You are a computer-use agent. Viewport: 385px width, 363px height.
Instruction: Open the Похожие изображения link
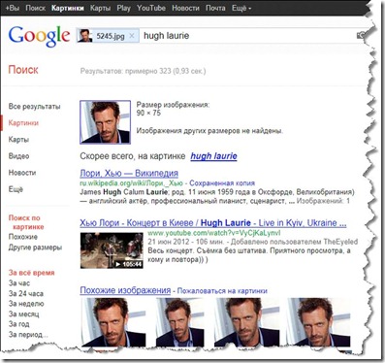(125, 290)
